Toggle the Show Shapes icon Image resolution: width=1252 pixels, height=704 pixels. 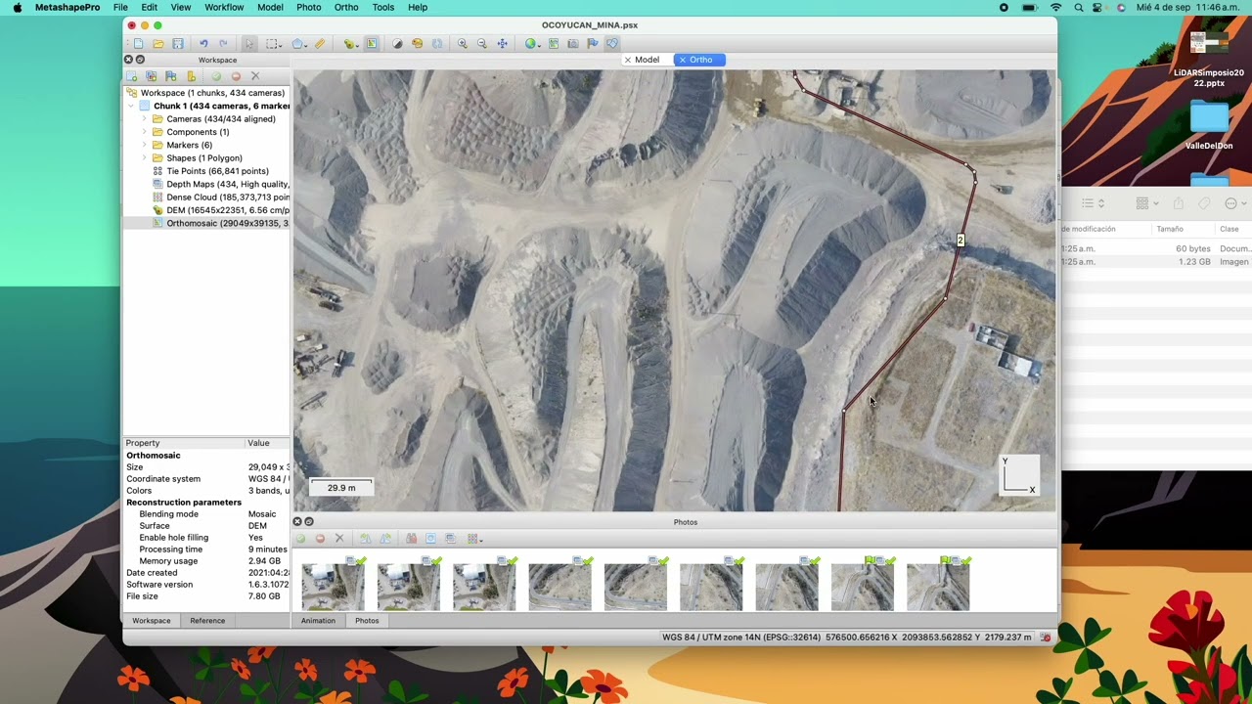coord(612,44)
